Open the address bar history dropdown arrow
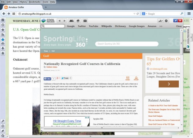This screenshot has width=193, height=138. point(134,14)
